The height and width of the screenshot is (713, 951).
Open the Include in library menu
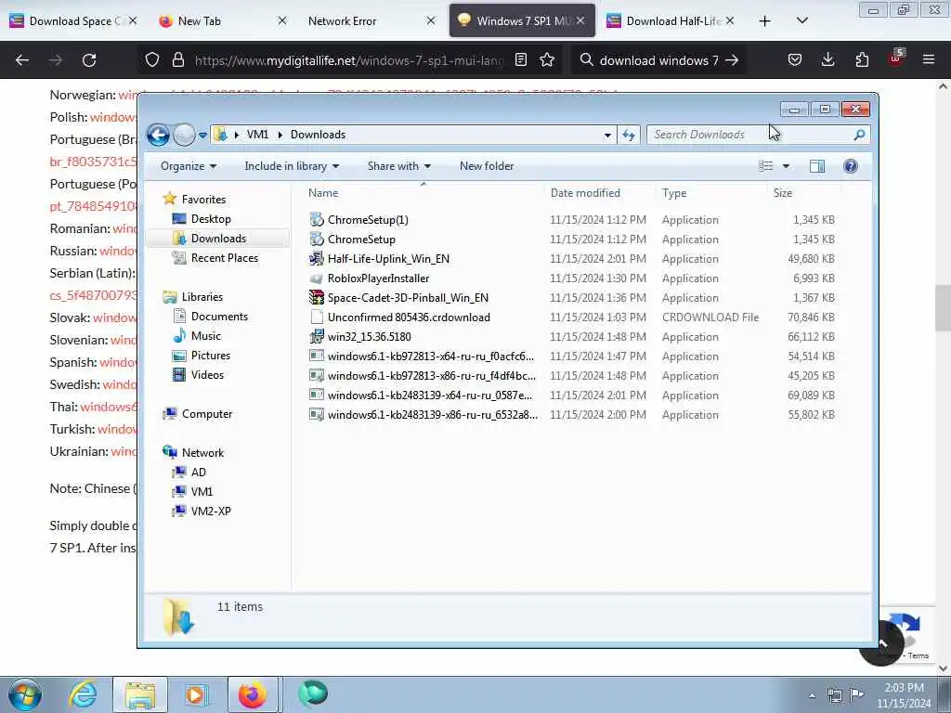click(291, 166)
